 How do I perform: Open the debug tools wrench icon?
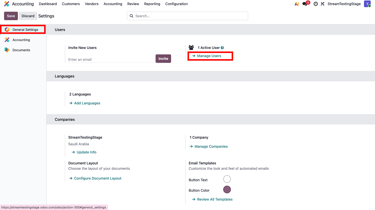tap(323, 4)
